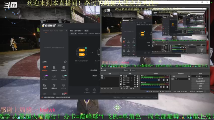Image resolution: width=214 pixels, height=120 pixels.
Task: Collapse the 工具箱 toolbox section
Action: [65, 62]
